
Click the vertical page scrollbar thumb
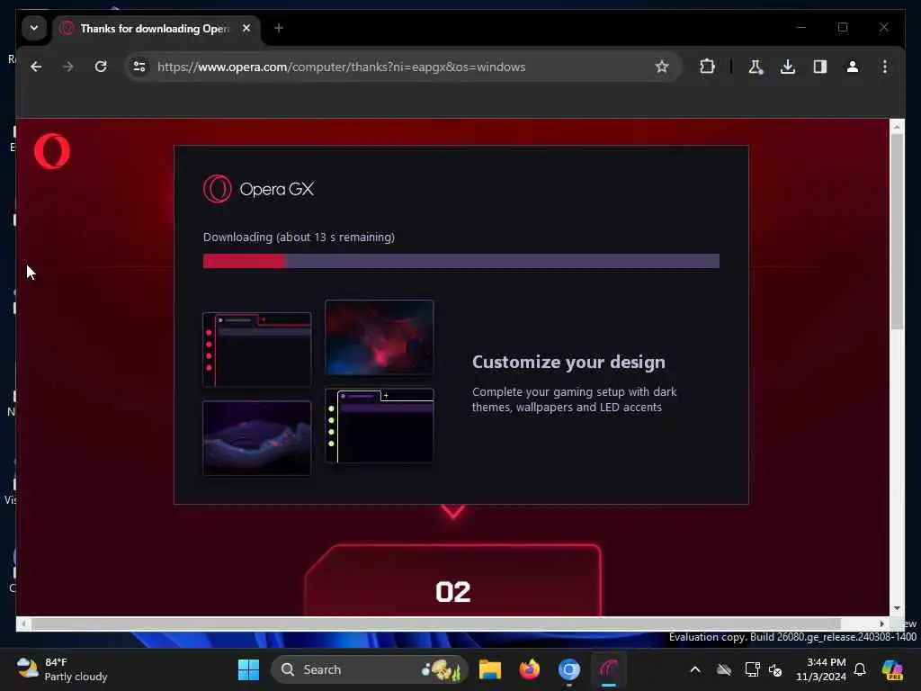click(x=897, y=231)
